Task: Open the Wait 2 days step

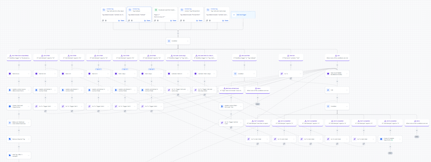Action: click(125, 74)
